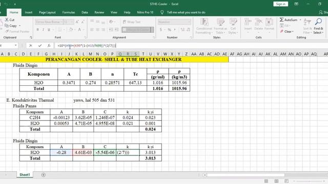
Task: Open the Review tab
Action: (x=99, y=12)
